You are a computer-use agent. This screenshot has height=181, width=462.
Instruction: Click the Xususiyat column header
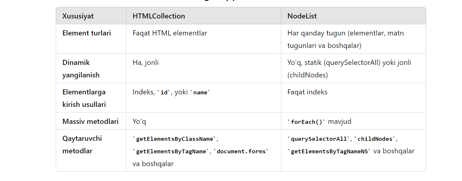tap(78, 16)
